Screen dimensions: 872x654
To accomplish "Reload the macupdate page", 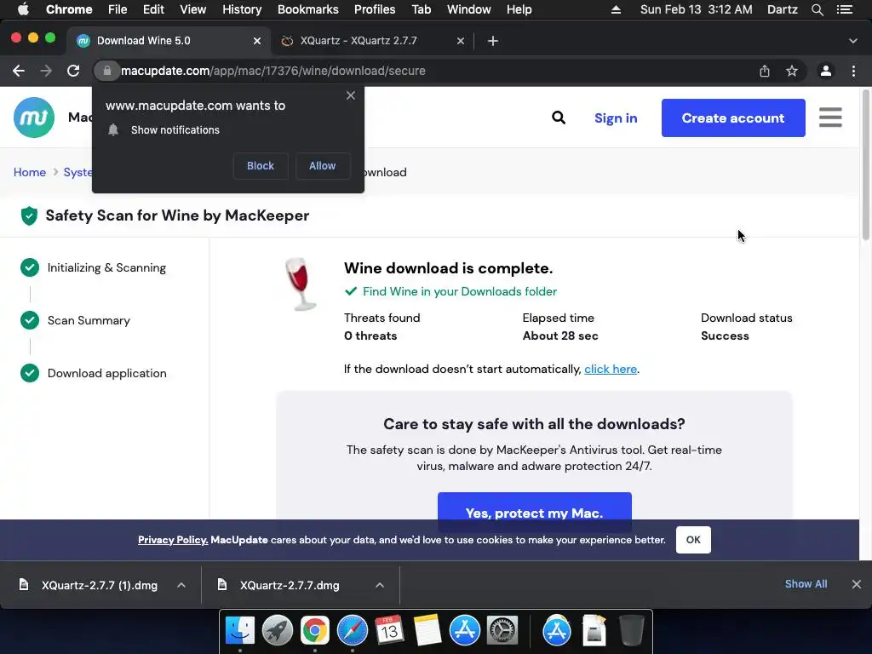I will (73, 71).
